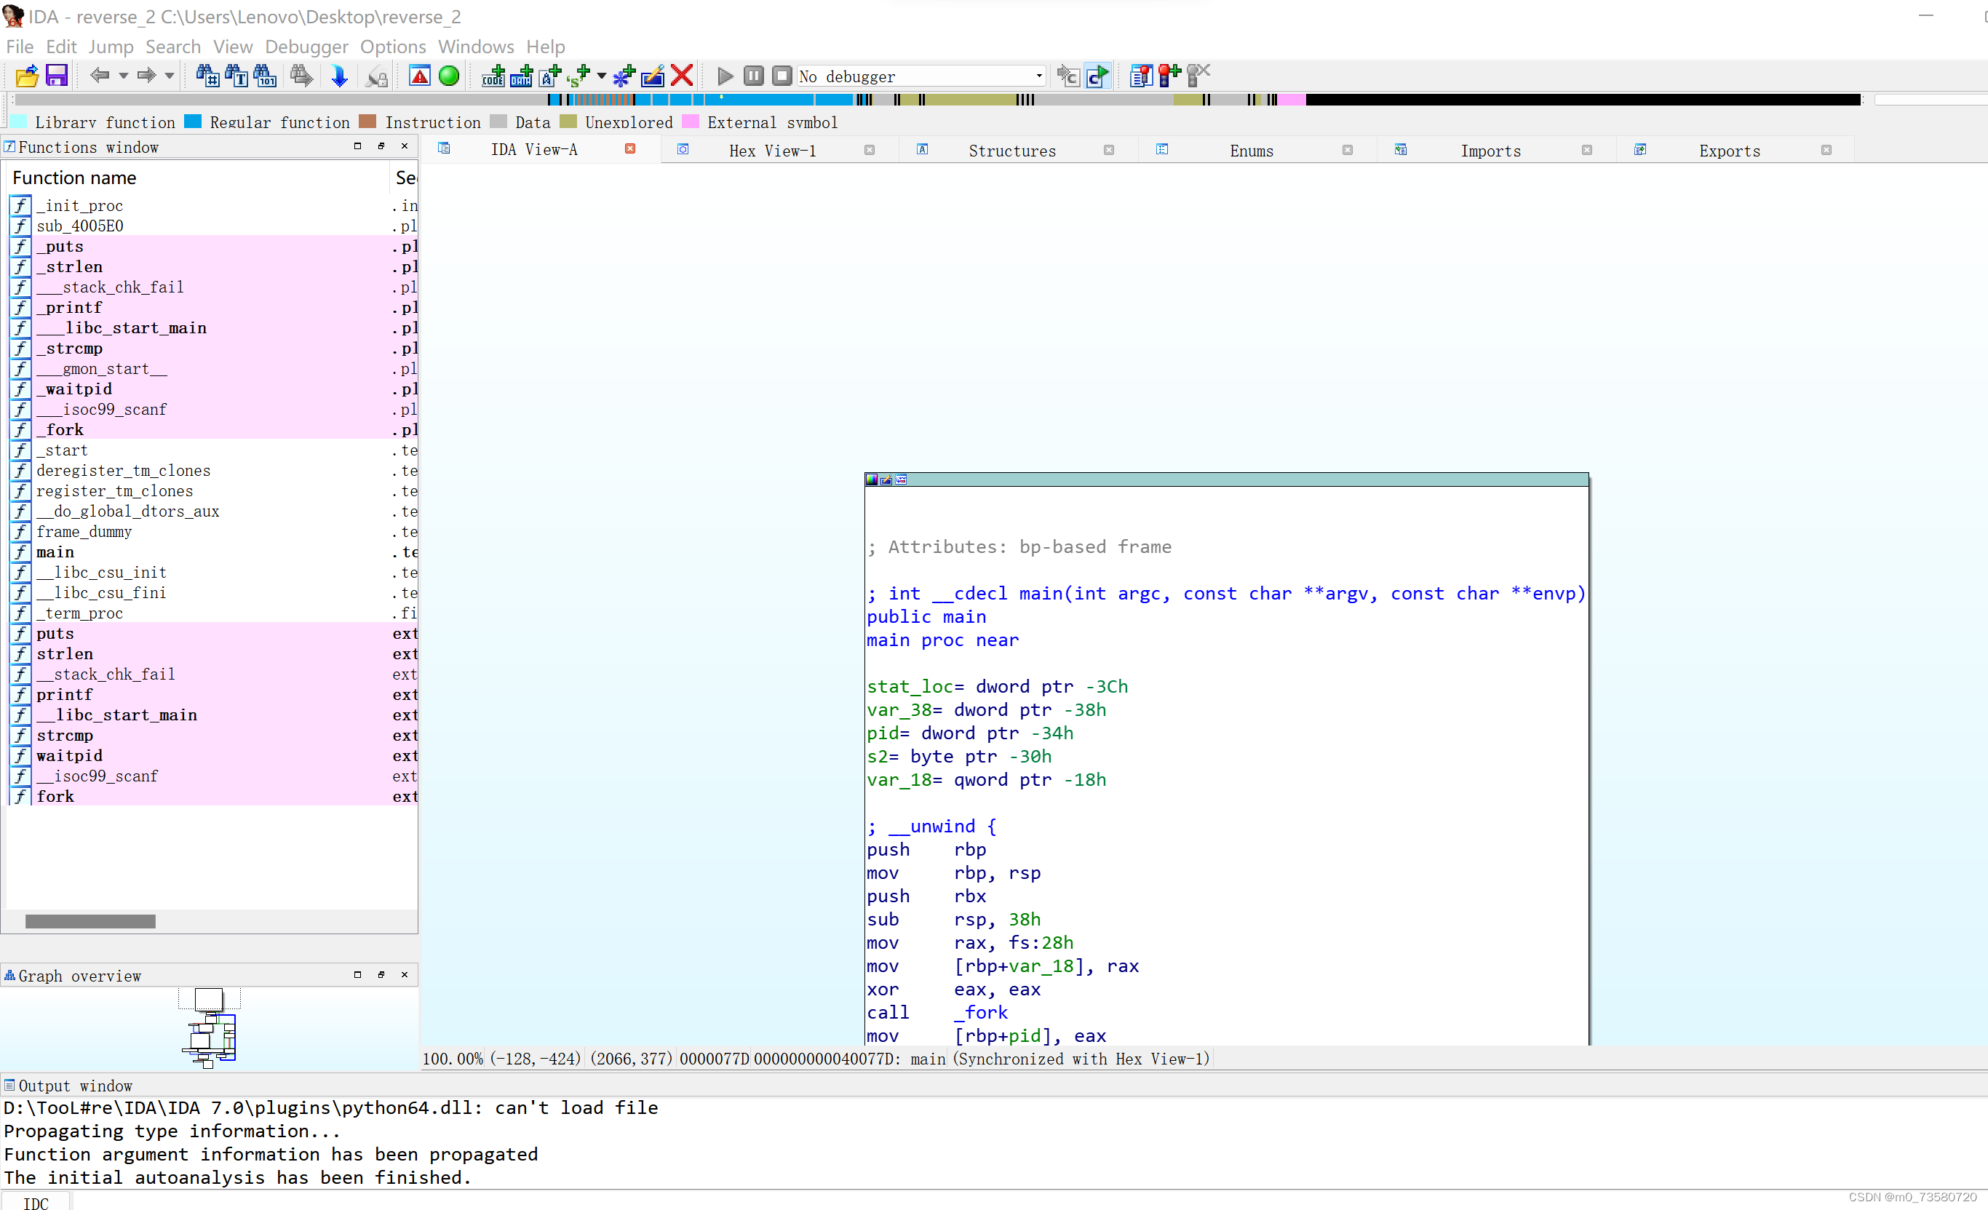Click the red X delete icon

point(682,76)
